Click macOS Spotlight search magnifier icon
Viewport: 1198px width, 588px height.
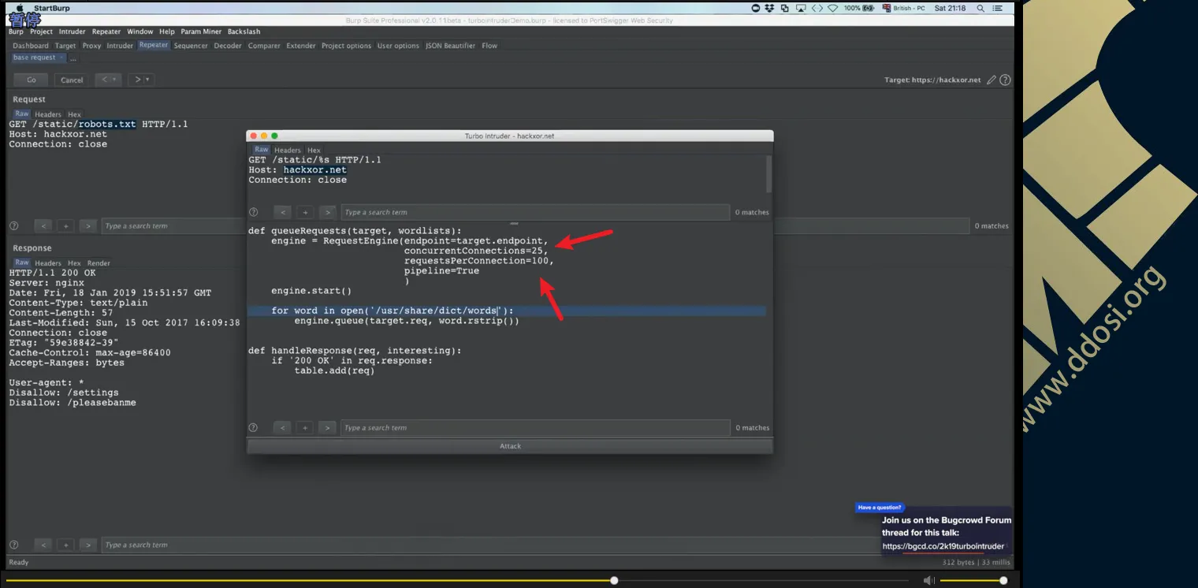click(x=980, y=8)
